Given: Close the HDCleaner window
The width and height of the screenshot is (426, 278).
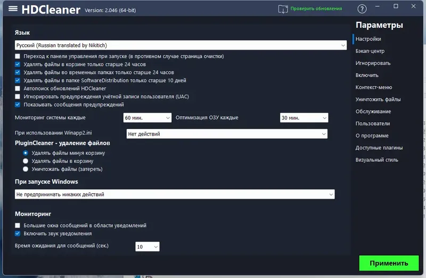Looking at the screenshot, I should [414, 6].
